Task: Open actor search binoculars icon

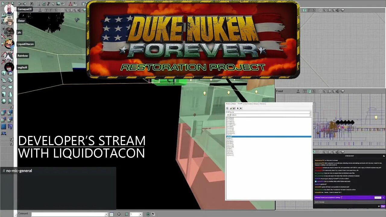Action: tap(32, 4)
